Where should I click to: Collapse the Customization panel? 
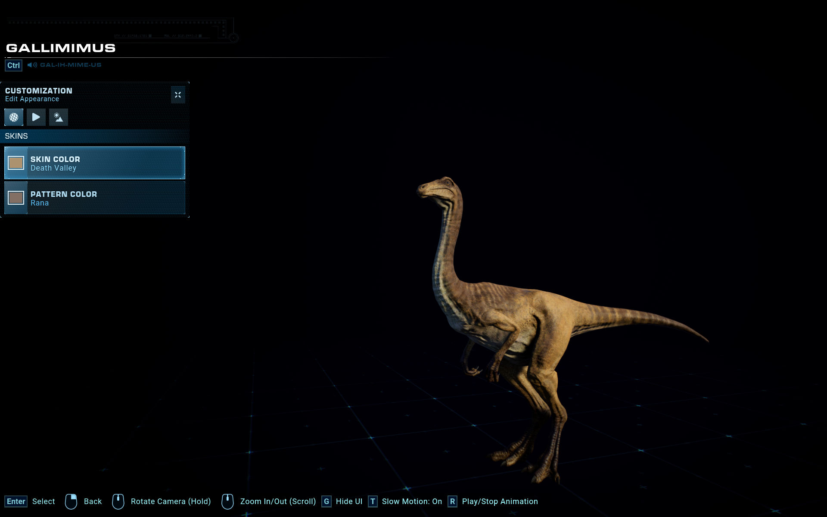(178, 95)
